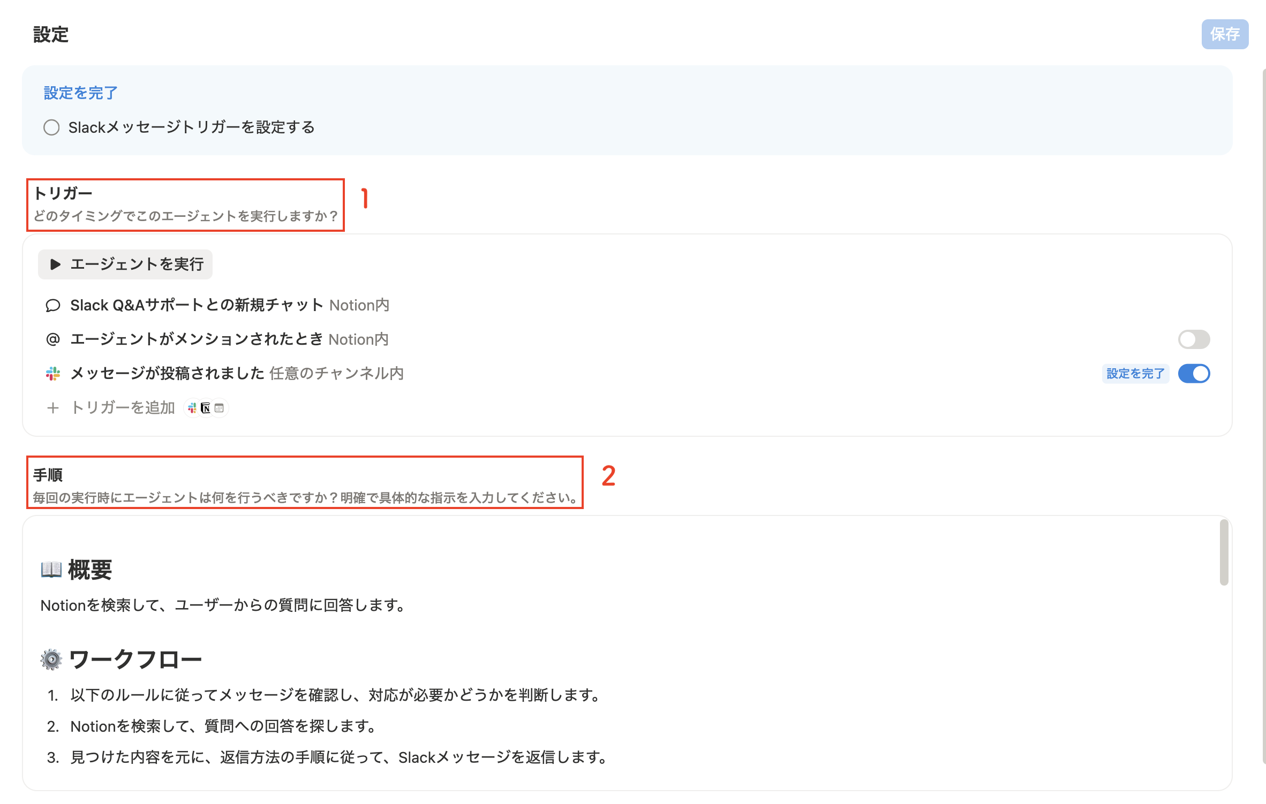The image size is (1266, 804).
Task: Click トリガーを追加 to add a trigger
Action: (x=123, y=408)
